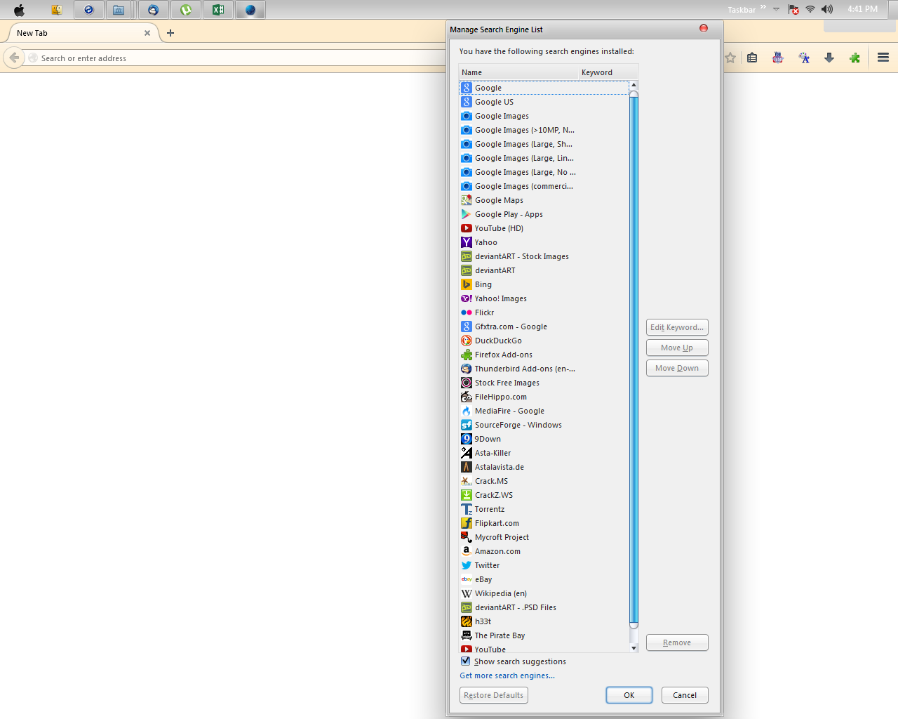The image size is (898, 719).
Task: Click the blue globe browser taskbar icon
Action: [250, 10]
